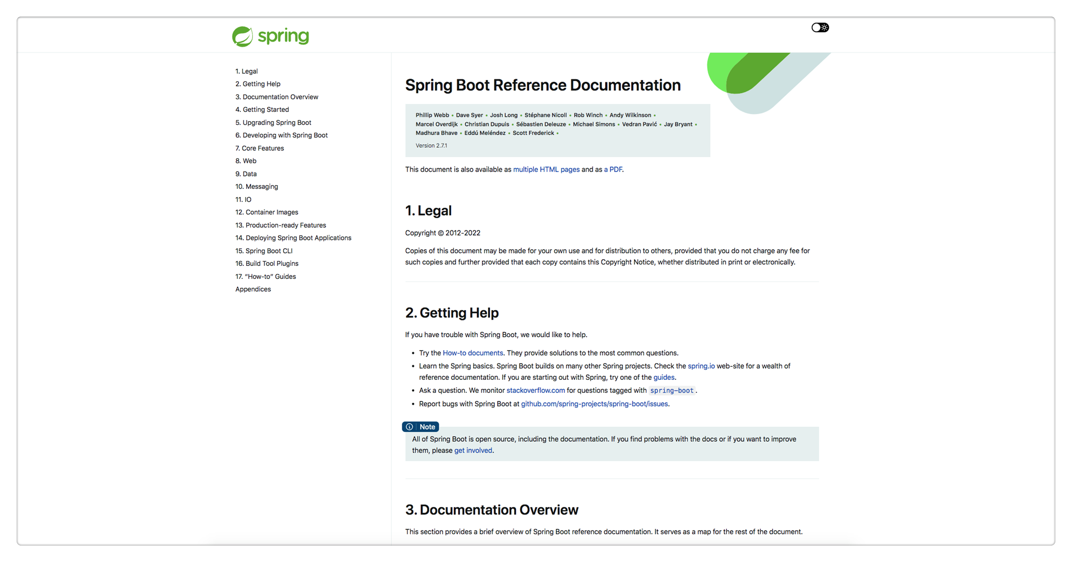Click the Copyright © 2012-2022 line
Screen dimensions: 1072x562
[443, 233]
